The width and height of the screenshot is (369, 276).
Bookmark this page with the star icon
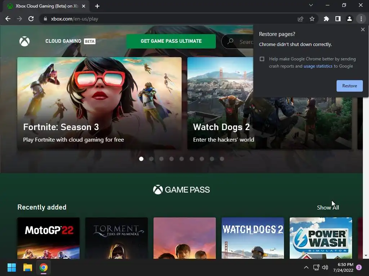click(312, 19)
